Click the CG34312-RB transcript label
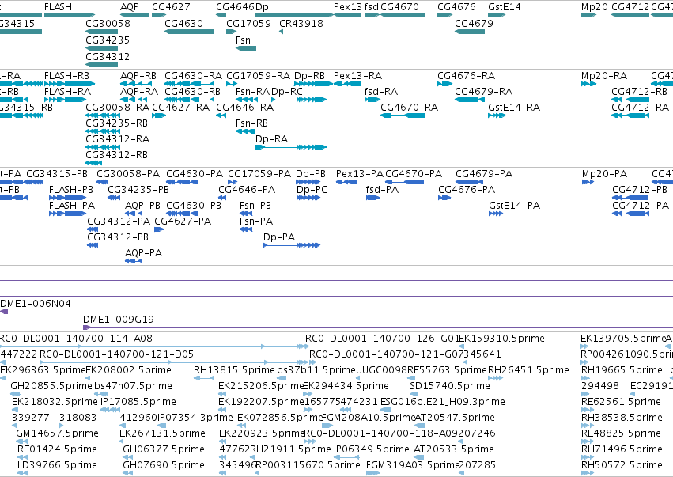The image size is (673, 477). pyautogui.click(x=117, y=154)
